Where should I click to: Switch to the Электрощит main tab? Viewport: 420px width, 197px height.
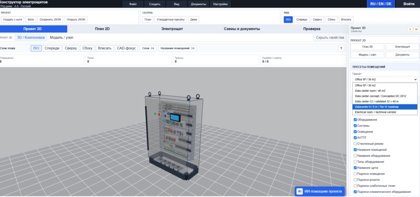pos(172,29)
